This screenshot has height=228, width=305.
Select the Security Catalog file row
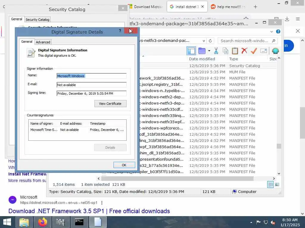(208, 66)
